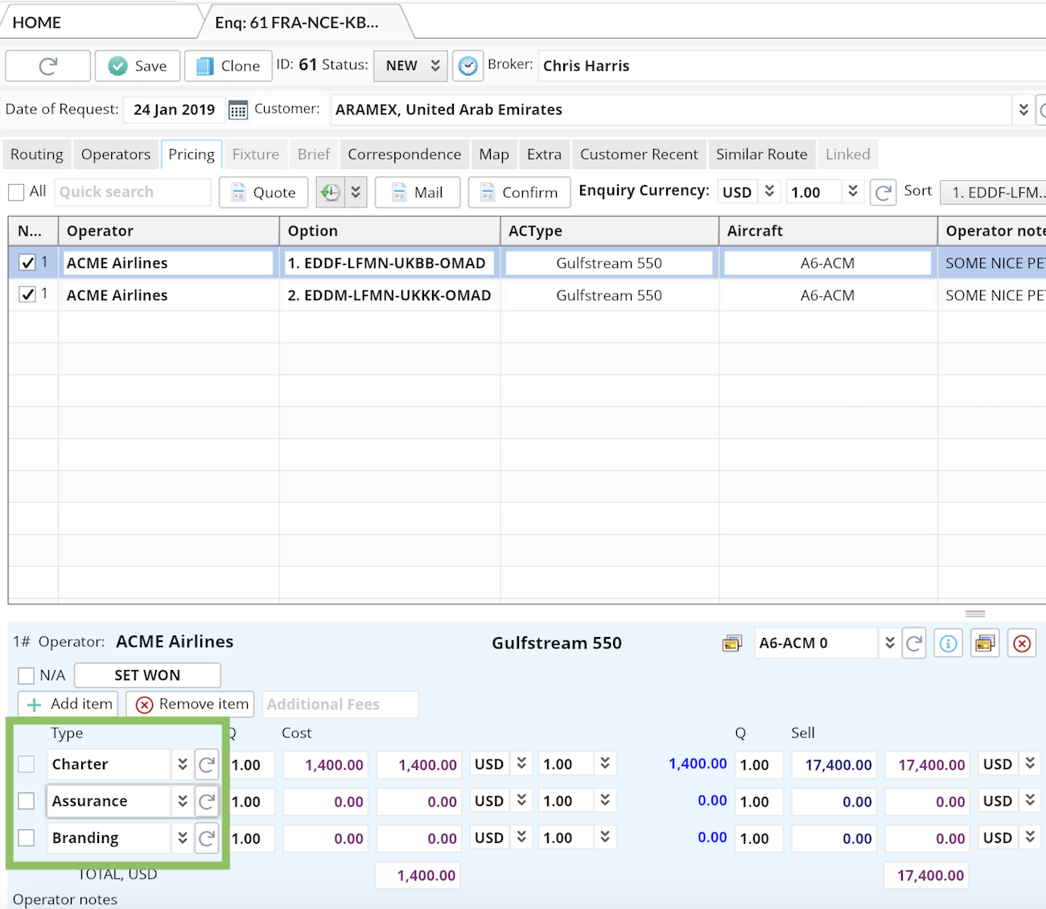Viewport: 1046px width, 909px height.
Task: Click the Quick search input field
Action: [133, 192]
